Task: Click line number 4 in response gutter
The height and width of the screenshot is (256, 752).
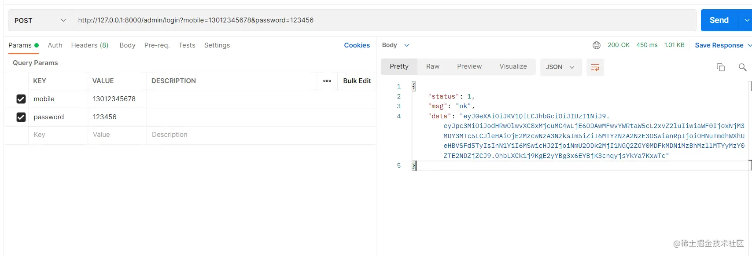Action: pyautogui.click(x=399, y=116)
